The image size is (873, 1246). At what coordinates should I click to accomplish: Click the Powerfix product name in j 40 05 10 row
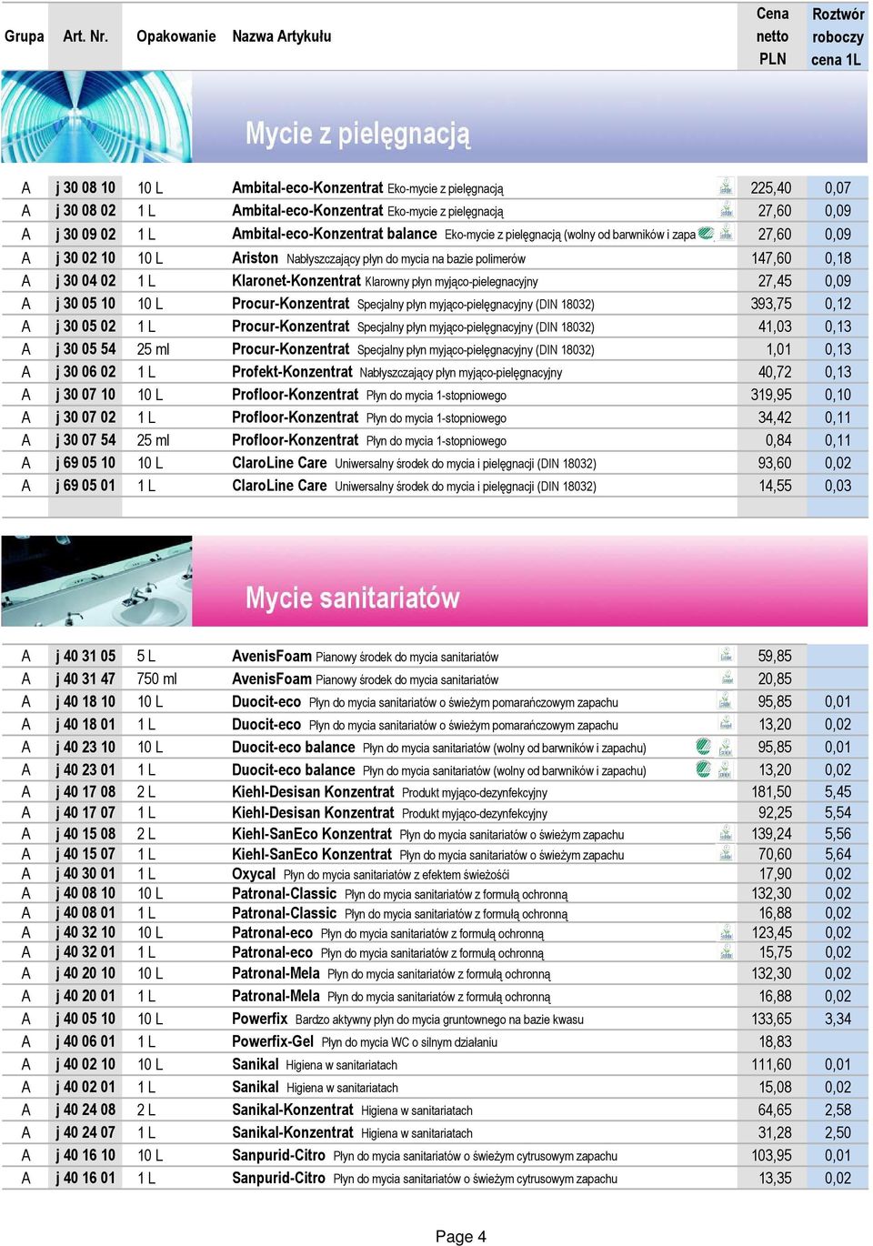click(259, 1019)
